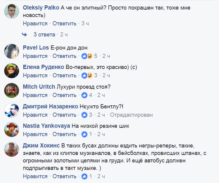Show edit history via 'Отредактирован' label

(x=131, y=115)
